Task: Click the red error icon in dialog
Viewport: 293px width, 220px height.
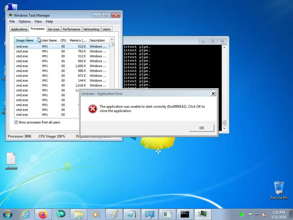Action: pos(93,109)
